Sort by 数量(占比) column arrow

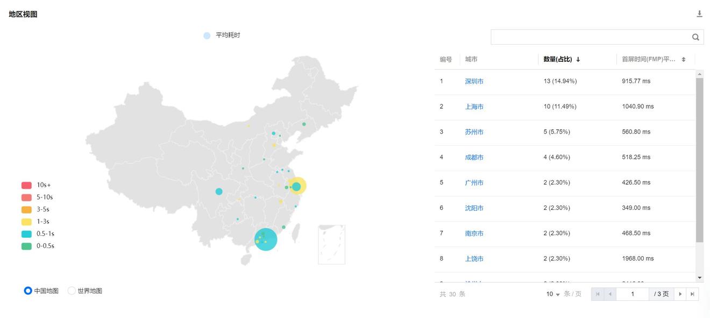coord(578,60)
